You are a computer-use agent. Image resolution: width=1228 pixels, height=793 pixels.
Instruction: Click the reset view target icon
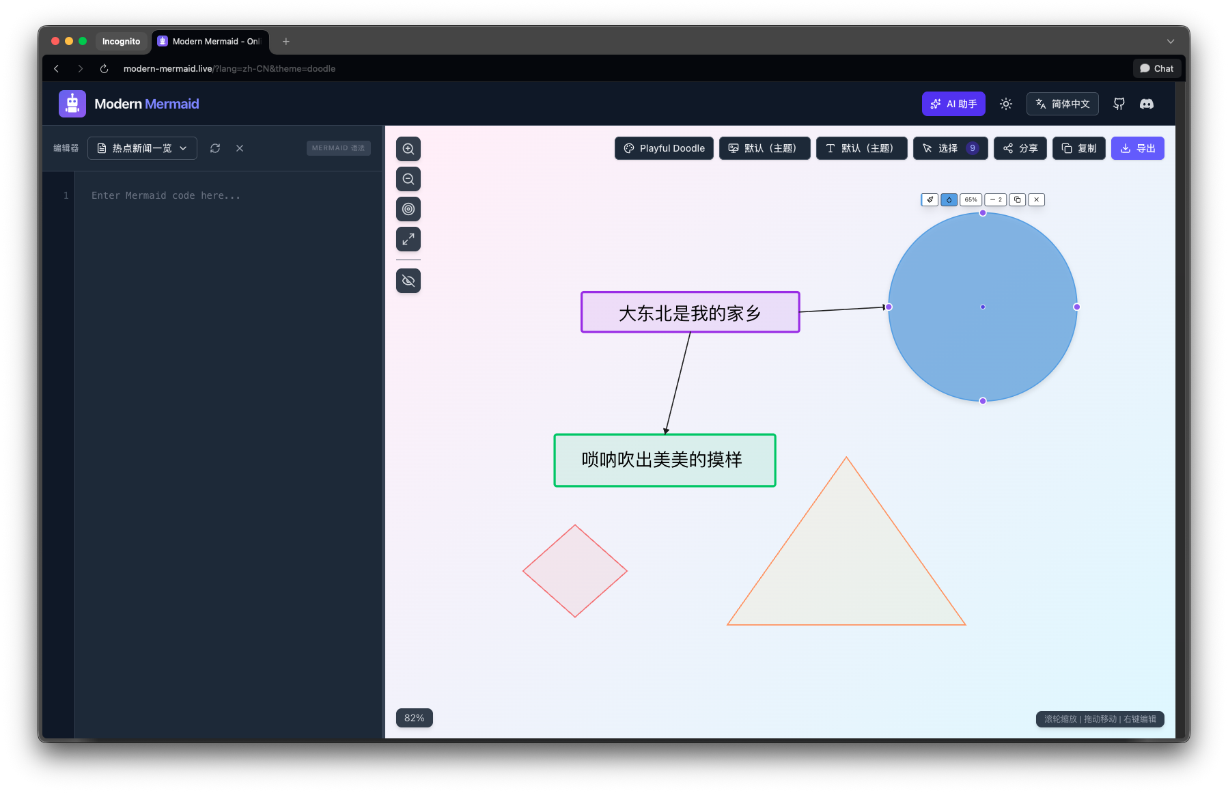coord(408,209)
